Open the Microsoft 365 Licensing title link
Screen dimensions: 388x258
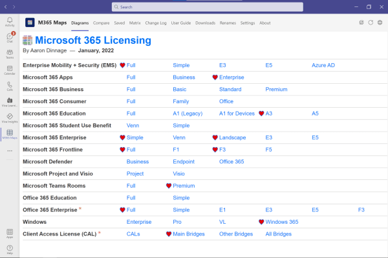tap(93, 40)
